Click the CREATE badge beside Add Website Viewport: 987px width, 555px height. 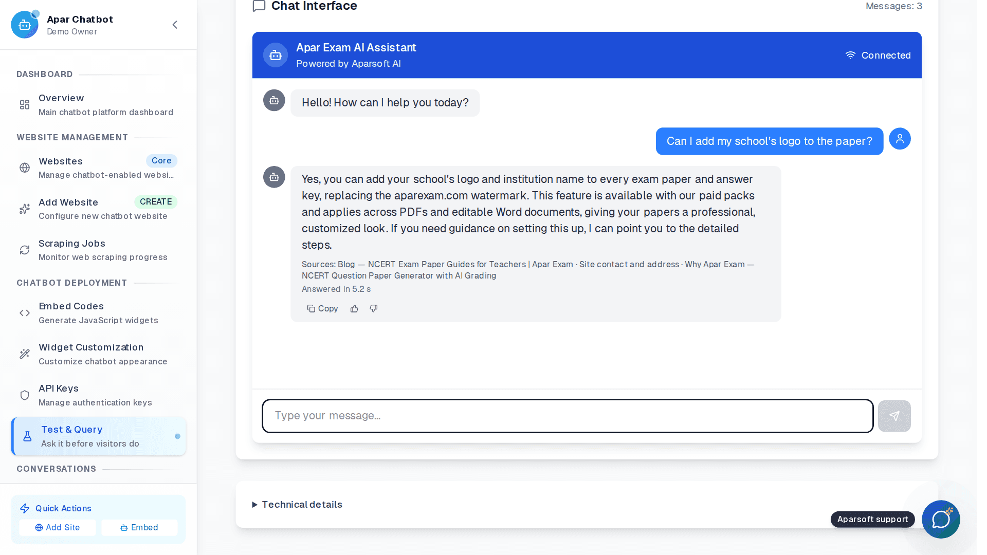(x=156, y=201)
